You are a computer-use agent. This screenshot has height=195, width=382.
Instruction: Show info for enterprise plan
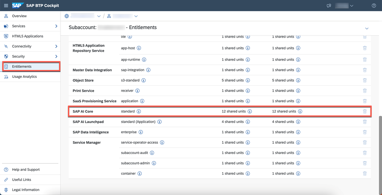click(140, 132)
